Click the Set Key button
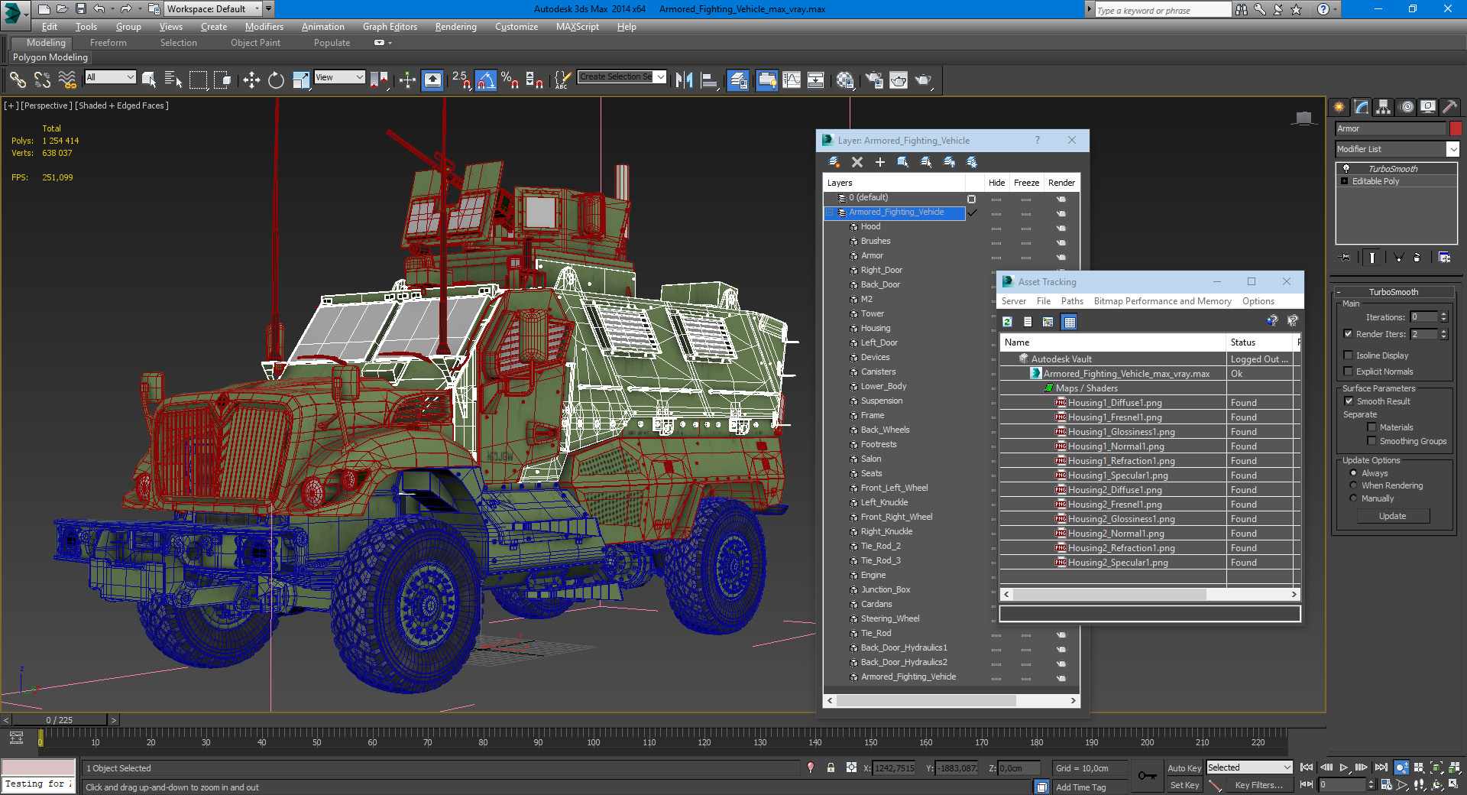The height and width of the screenshot is (795, 1467). [1184, 785]
